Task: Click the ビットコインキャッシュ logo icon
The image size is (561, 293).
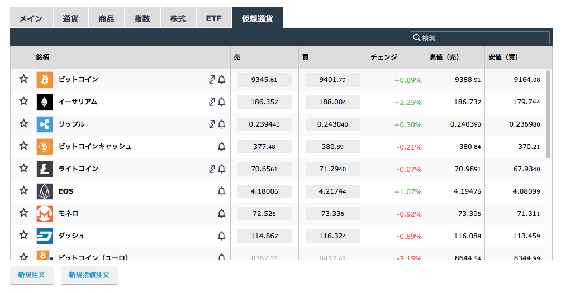Action: coord(45,146)
